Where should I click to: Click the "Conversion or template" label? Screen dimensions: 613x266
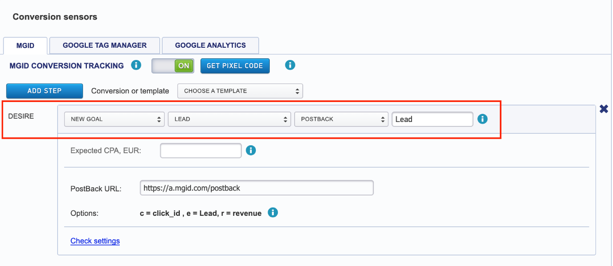pos(130,91)
